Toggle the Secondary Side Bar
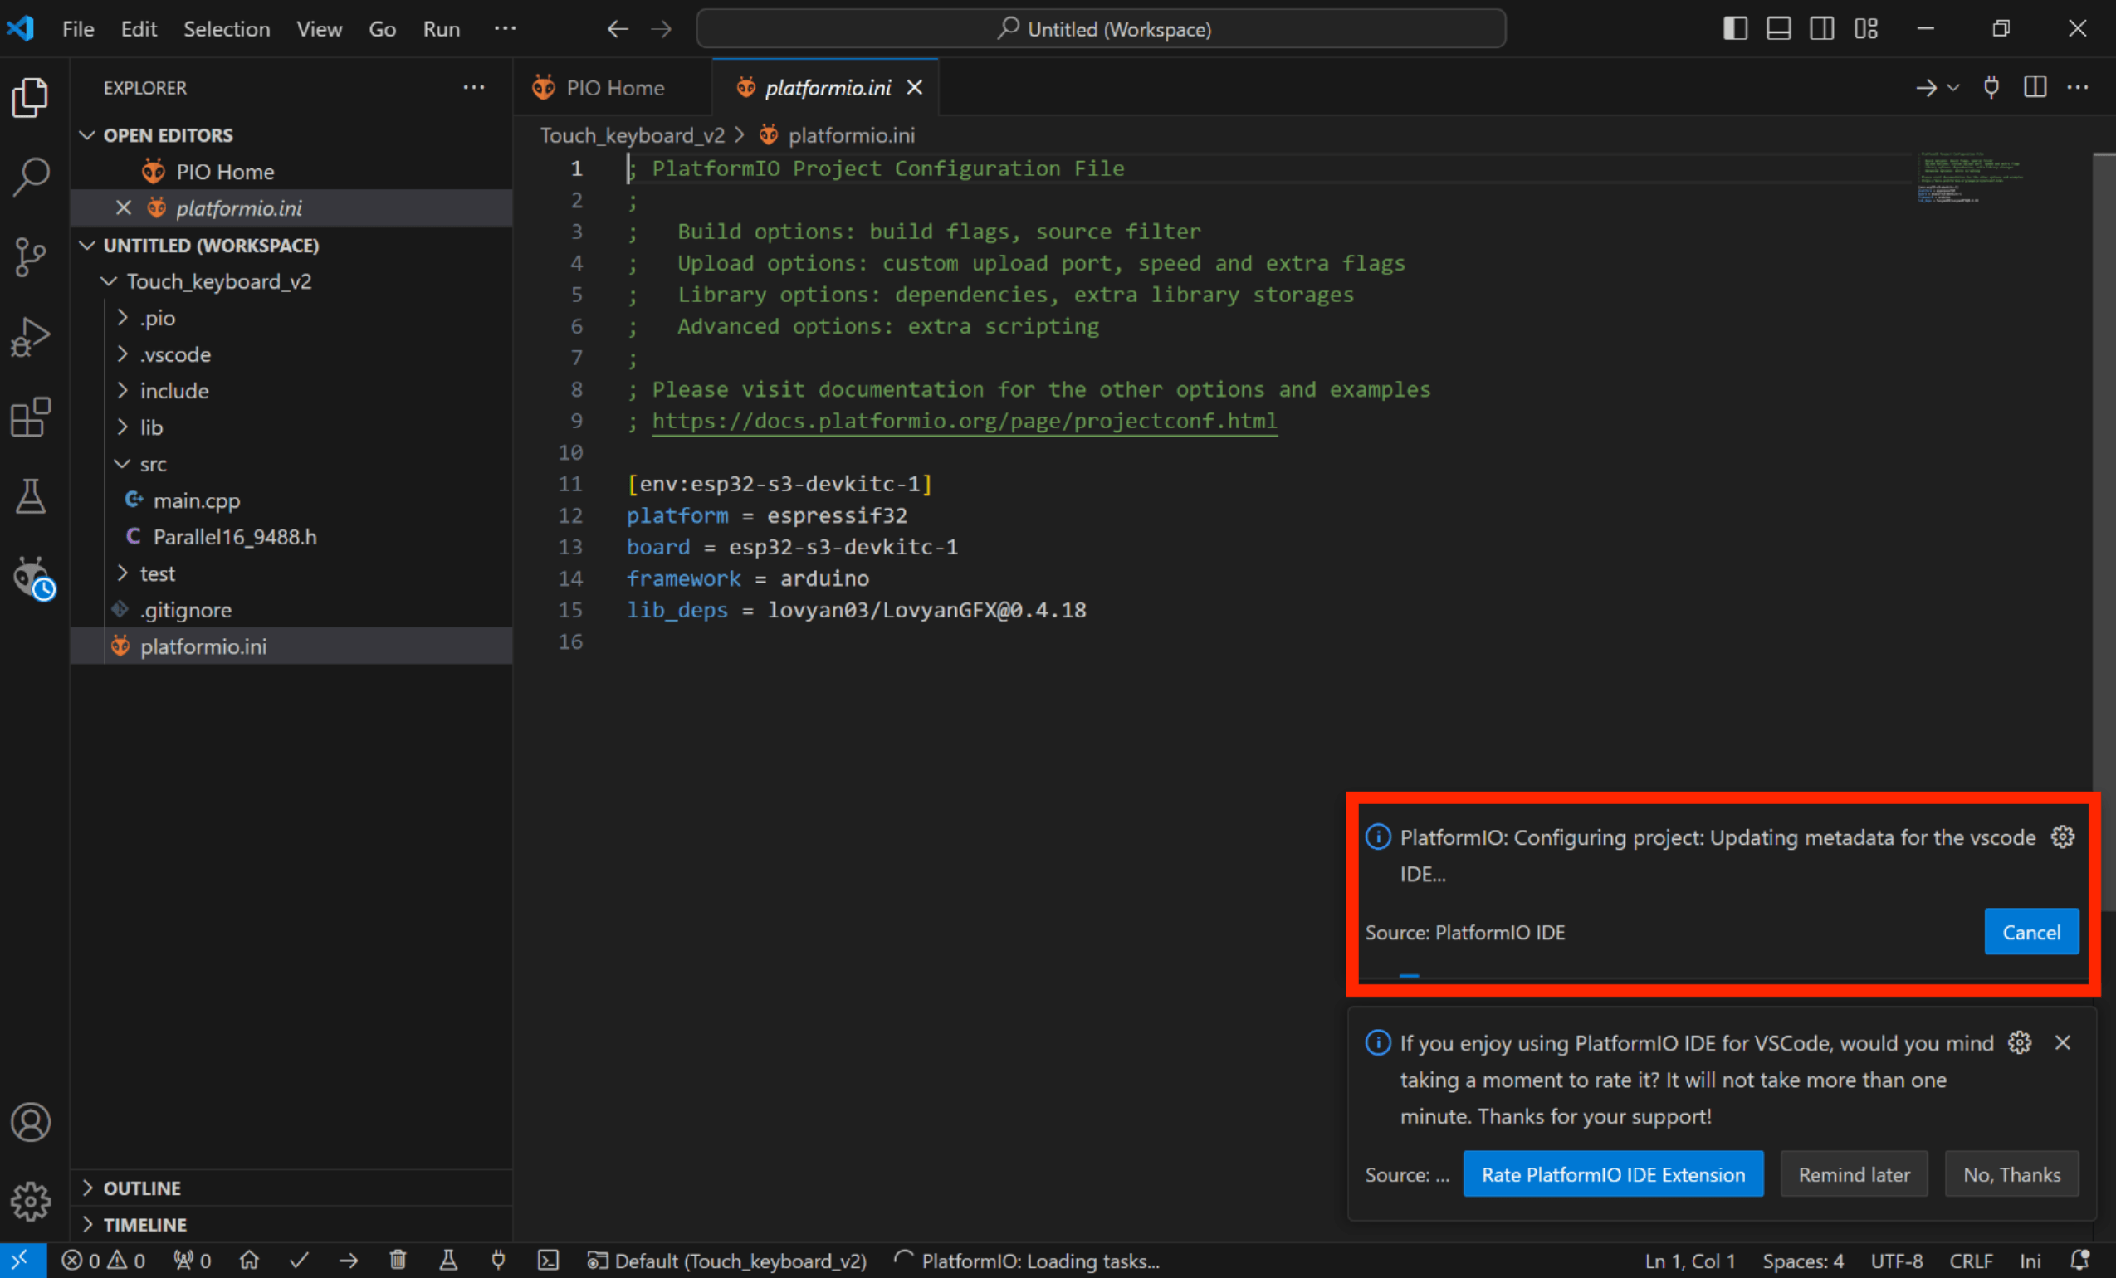 (x=1821, y=28)
